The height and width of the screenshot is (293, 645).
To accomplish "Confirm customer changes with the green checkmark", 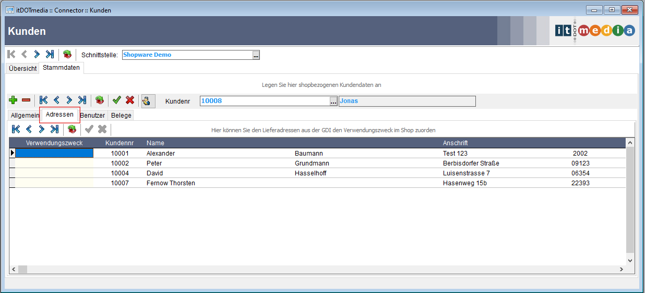I will click(117, 100).
